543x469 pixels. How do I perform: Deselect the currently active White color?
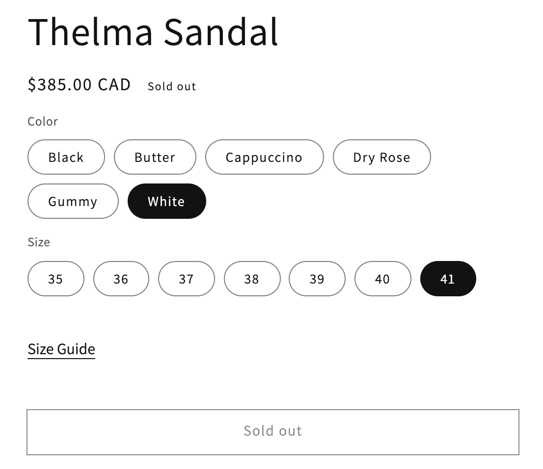click(x=166, y=201)
